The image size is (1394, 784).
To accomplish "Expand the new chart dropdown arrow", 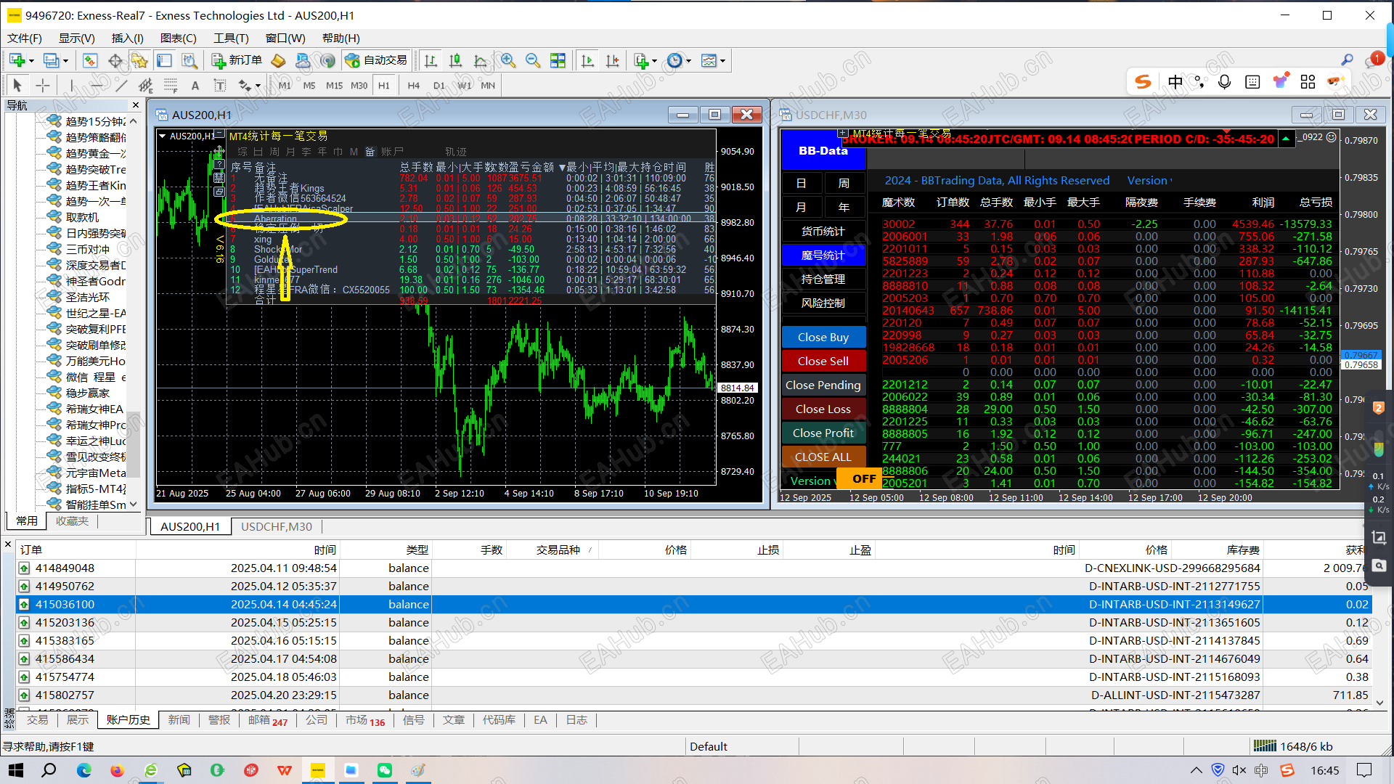I will 31,61.
